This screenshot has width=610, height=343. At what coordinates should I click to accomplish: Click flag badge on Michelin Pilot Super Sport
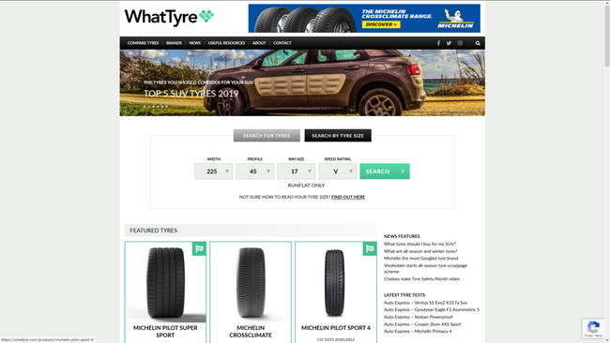(199, 248)
